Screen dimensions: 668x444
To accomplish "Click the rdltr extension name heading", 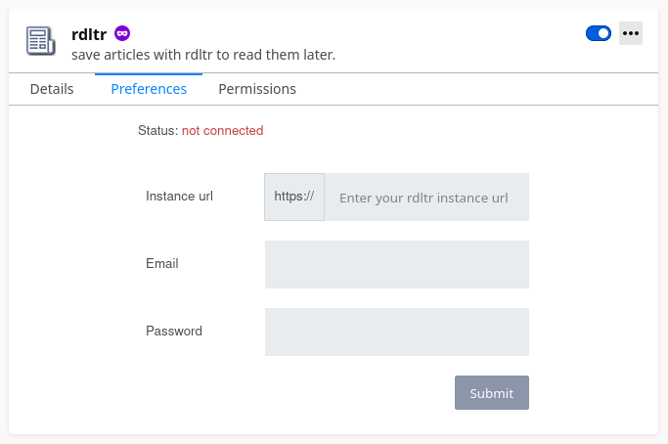I will pyautogui.click(x=89, y=34).
